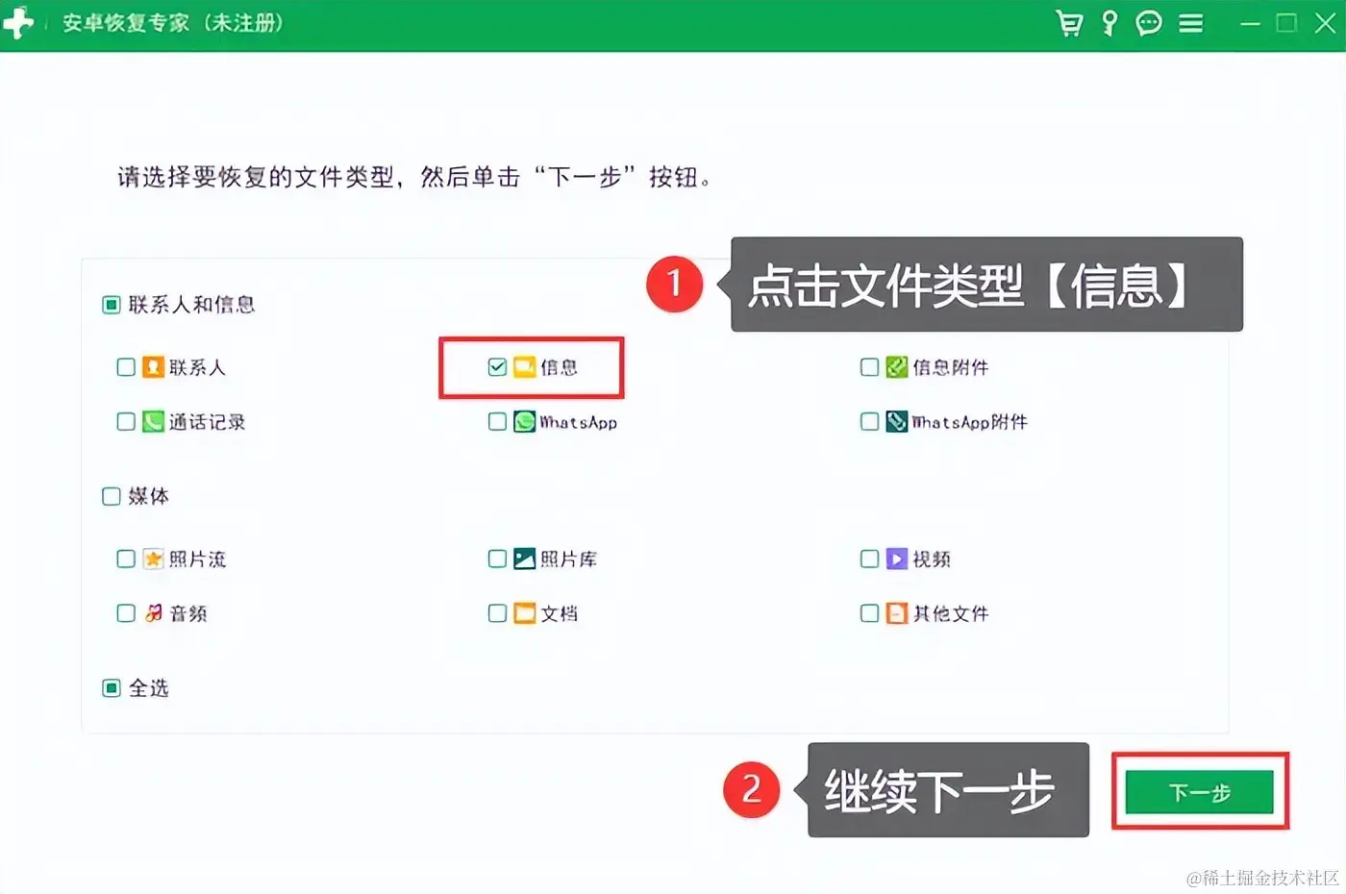Click the WhatsApp附件 attachment icon
Viewport: 1346px width, 894px height.
[896, 422]
